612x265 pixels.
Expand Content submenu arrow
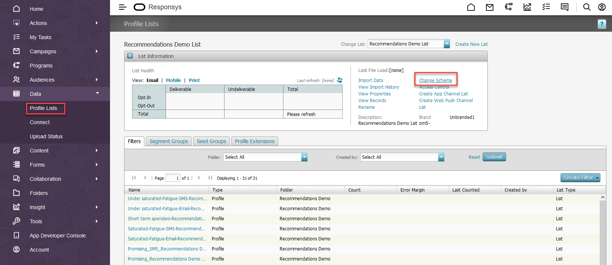tap(97, 150)
